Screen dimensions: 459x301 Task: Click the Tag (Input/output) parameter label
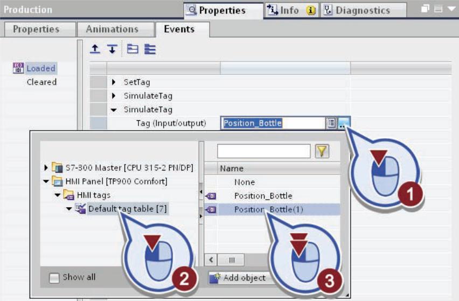click(x=171, y=123)
